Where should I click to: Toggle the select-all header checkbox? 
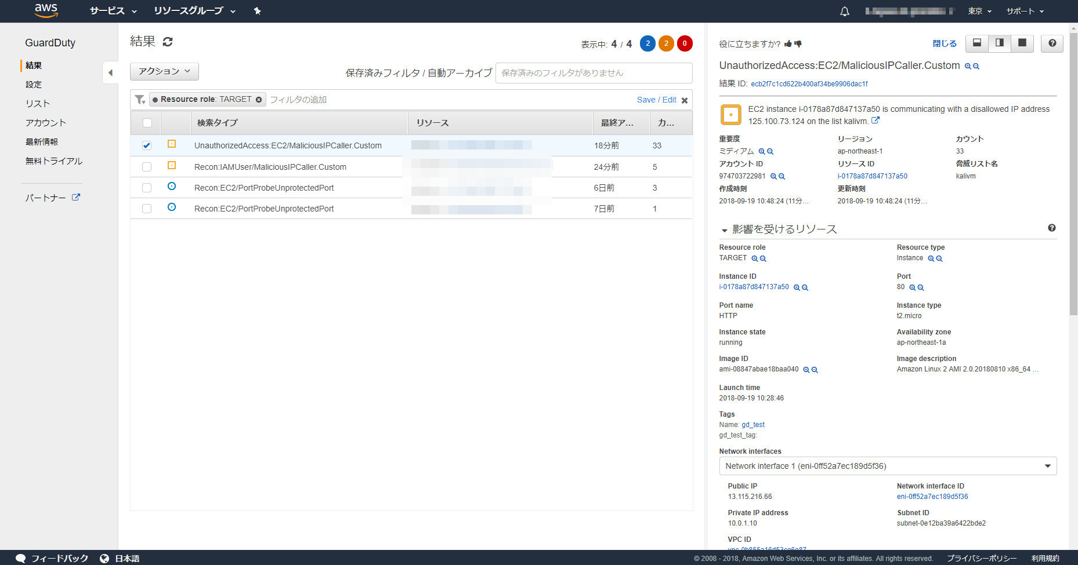pos(147,123)
